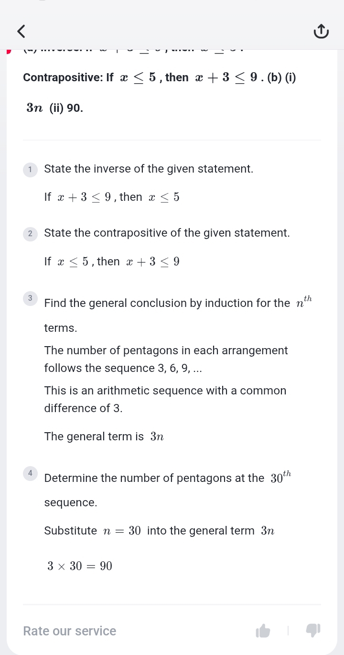Viewport: 344px width, 655px height.
Task: Select "State the inverse of the given statement" heading
Action: click(x=149, y=169)
